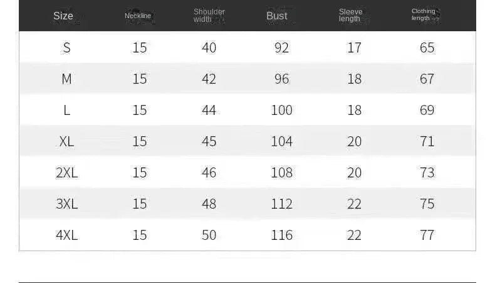Click the Size column header

[63, 16]
